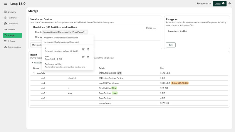
Task: Click the Install button
Action: (x=219, y=4)
